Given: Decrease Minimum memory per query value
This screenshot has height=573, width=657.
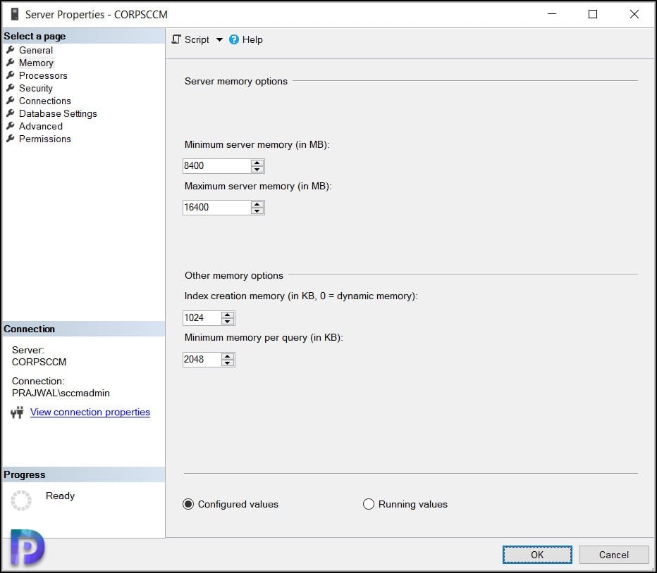Looking at the screenshot, I should coord(228,363).
